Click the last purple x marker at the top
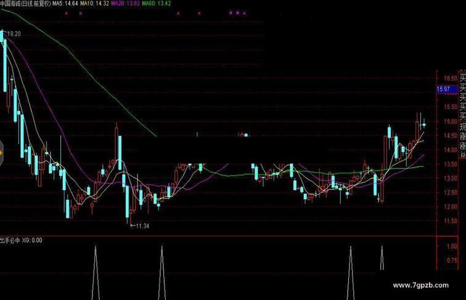The width and height of the screenshot is (466, 300). (x=244, y=13)
